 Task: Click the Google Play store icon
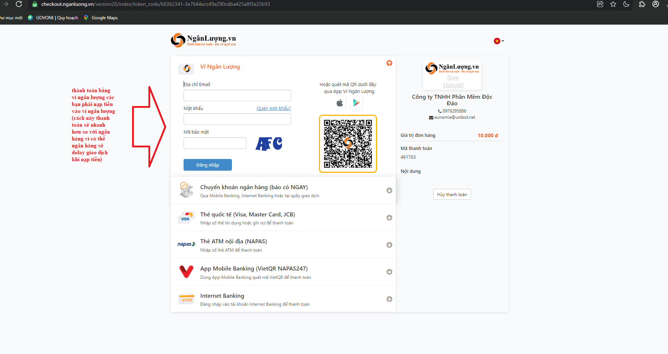(x=356, y=103)
